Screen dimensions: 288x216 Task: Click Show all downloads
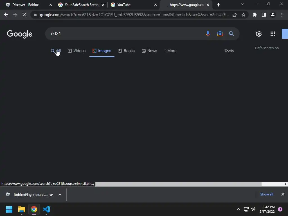click(x=267, y=194)
